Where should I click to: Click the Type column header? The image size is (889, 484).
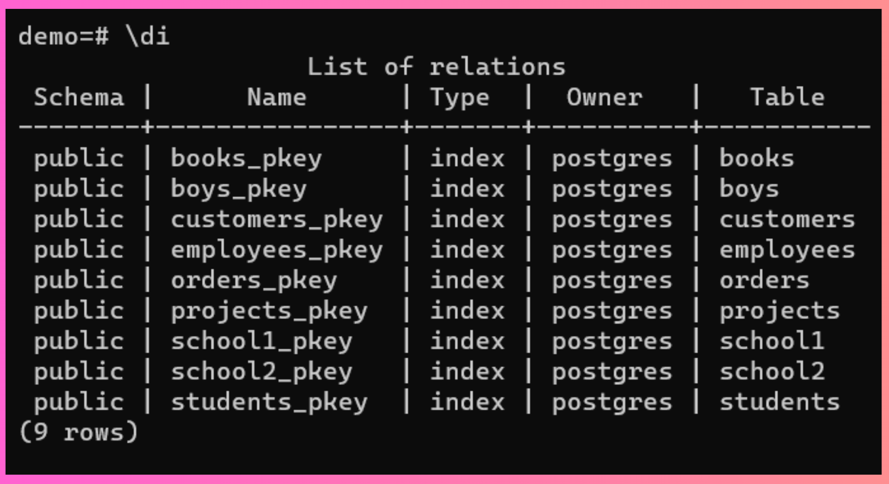(460, 98)
